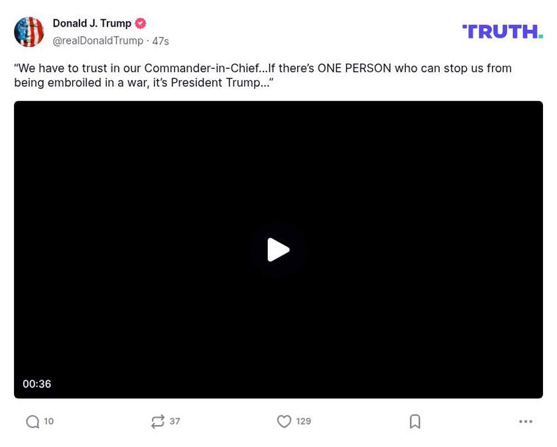Play the embedded video
557x447 pixels.
coord(278,249)
